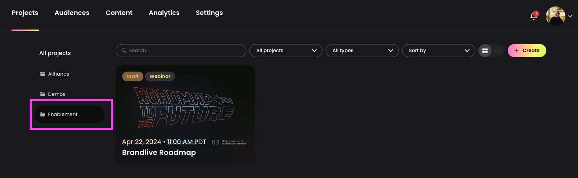Image resolution: width=578 pixels, height=178 pixels.
Task: Click the Draft tag on the card
Action: click(x=132, y=76)
